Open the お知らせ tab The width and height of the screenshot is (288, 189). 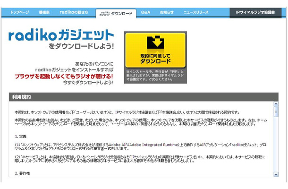167,12
